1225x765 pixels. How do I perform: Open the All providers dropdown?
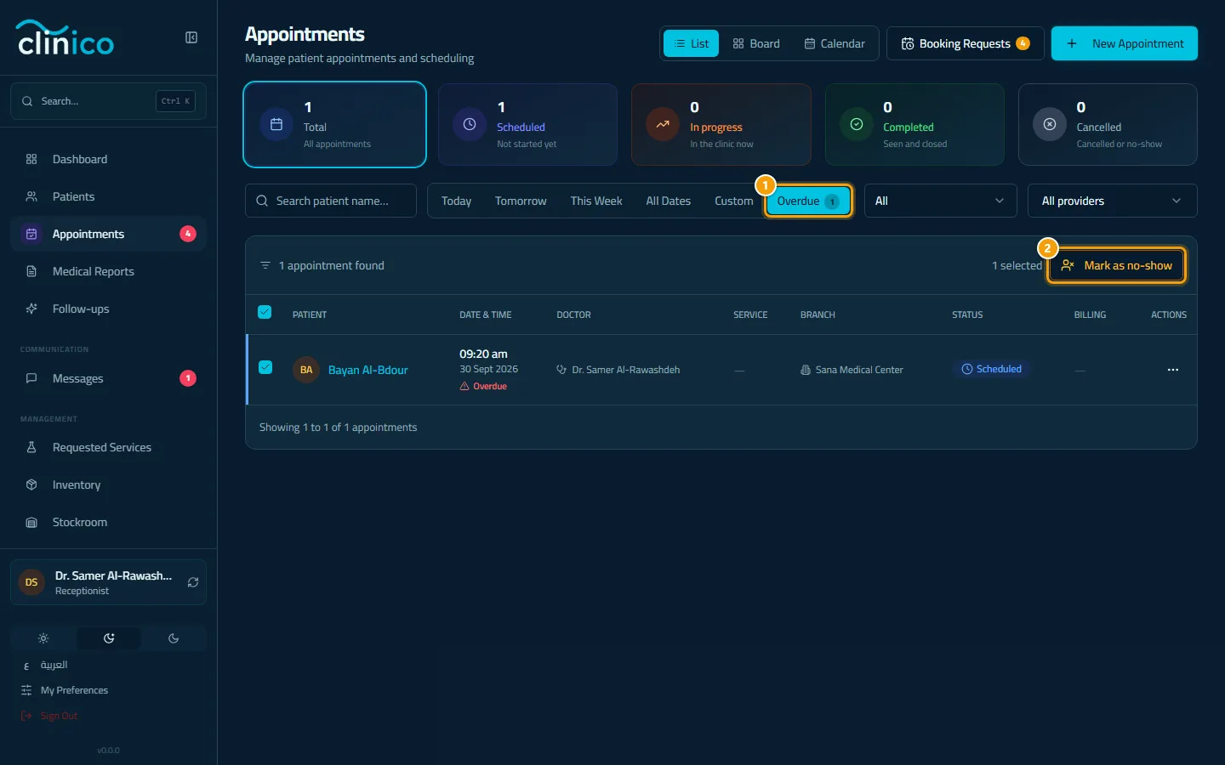point(1112,201)
